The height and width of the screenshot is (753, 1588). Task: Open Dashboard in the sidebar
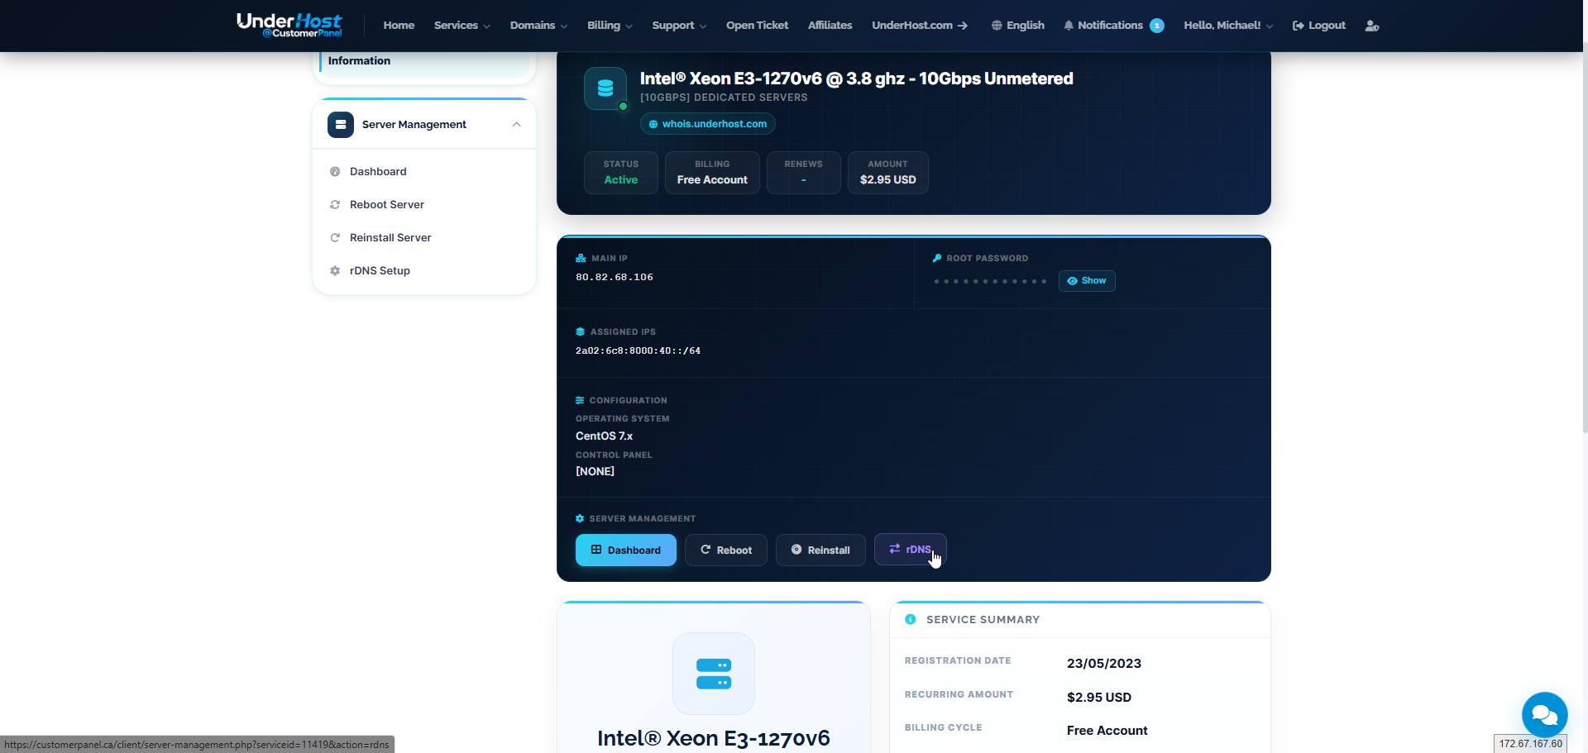(x=424, y=172)
